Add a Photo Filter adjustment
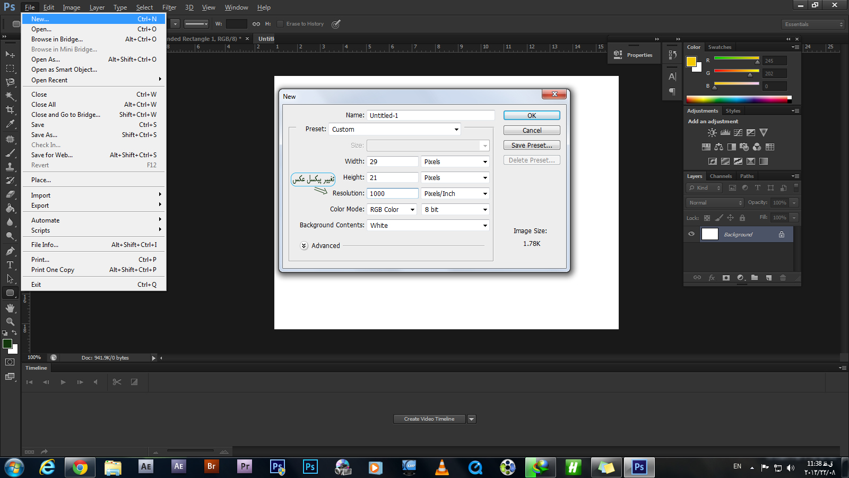Image resolution: width=849 pixels, height=478 pixels. pyautogui.click(x=744, y=147)
